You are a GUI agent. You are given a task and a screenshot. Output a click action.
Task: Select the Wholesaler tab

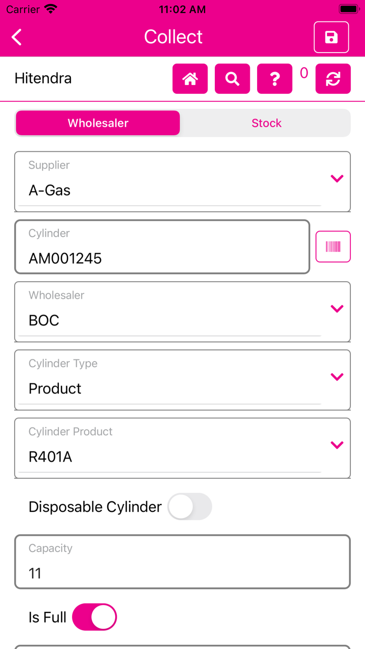[x=98, y=123]
